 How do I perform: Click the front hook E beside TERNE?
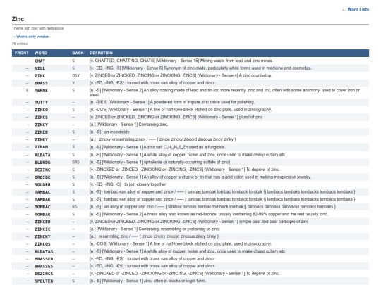pyautogui.click(x=28, y=90)
